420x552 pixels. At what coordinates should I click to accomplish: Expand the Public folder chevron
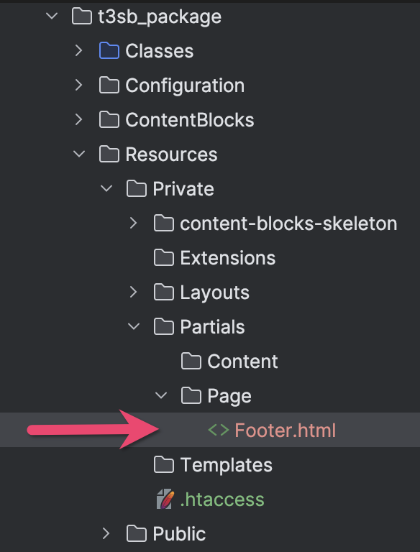pos(106,534)
